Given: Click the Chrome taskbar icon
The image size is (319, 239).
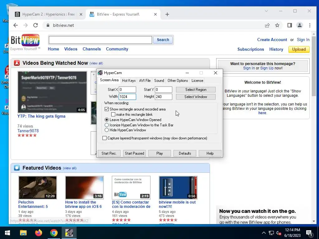Looking at the screenshot, I should pyautogui.click(x=54, y=233).
